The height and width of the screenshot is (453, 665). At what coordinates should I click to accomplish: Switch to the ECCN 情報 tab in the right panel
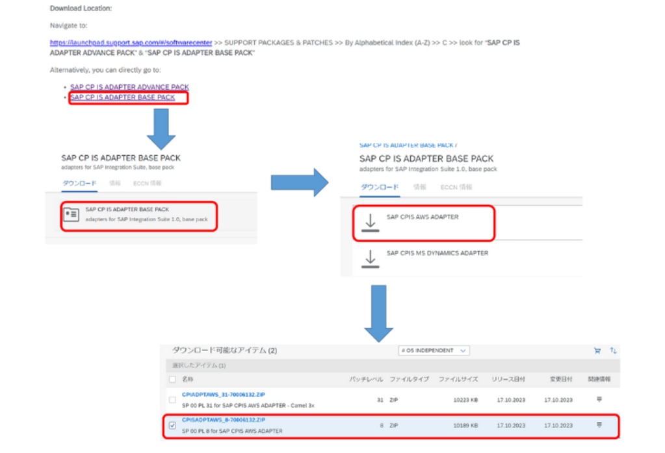456,187
